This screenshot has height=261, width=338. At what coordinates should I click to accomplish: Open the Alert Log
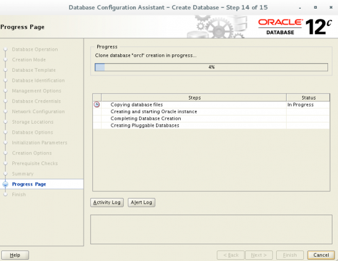tap(141, 202)
